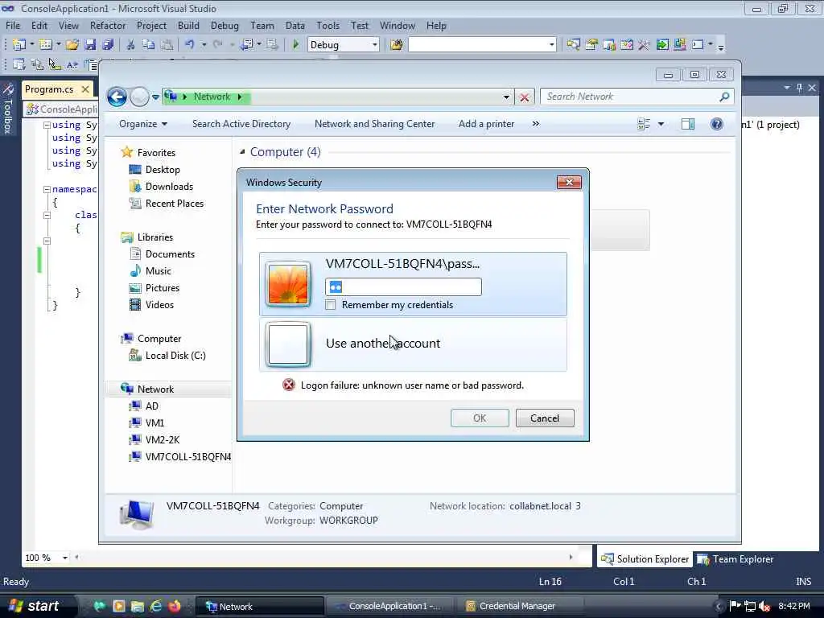The image size is (824, 618).
Task: Open the Refactor menu
Action: pyautogui.click(x=108, y=25)
